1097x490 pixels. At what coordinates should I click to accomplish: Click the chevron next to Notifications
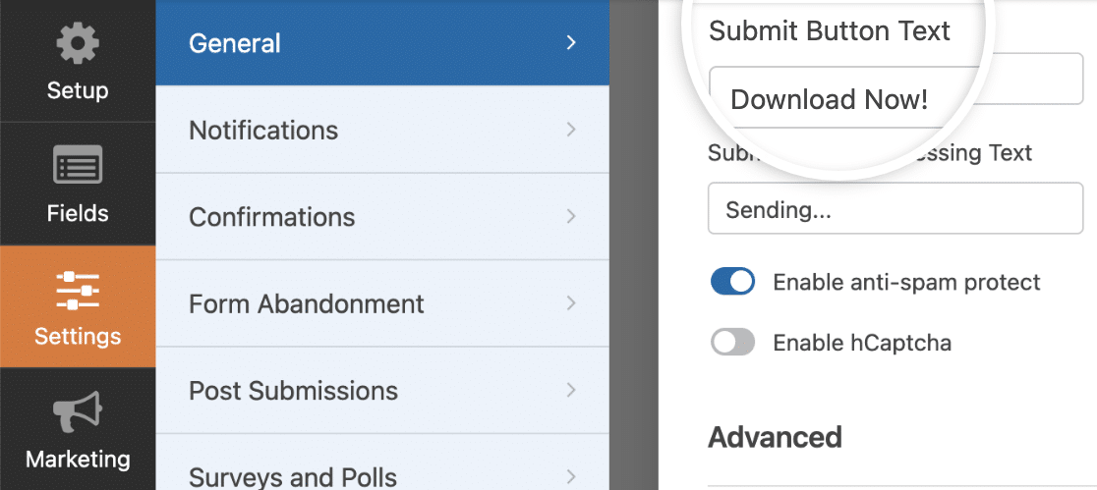[x=571, y=130]
